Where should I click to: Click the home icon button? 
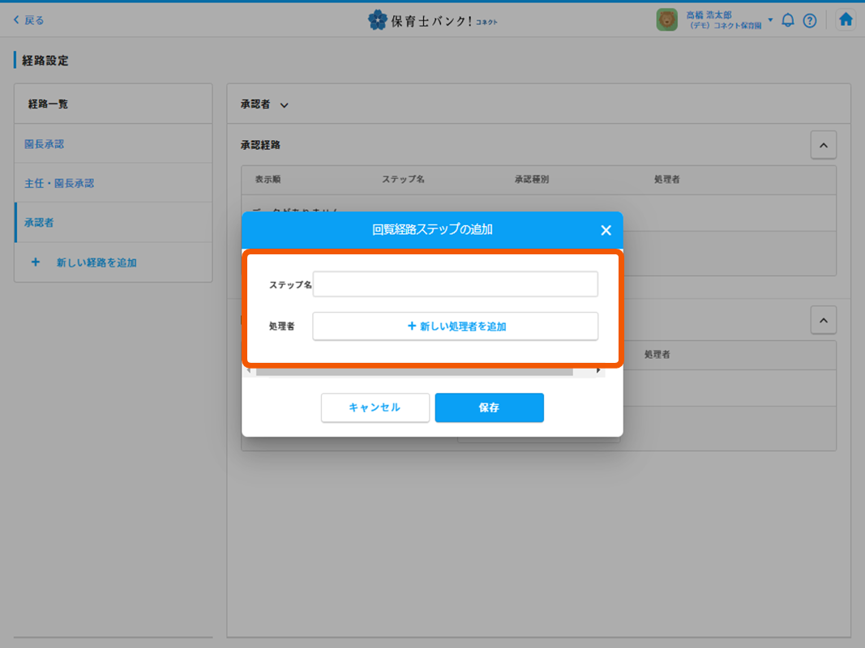click(846, 20)
